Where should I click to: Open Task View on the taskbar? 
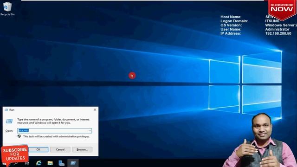[27, 163]
